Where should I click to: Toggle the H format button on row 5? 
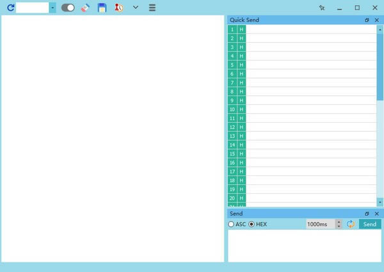coord(241,65)
